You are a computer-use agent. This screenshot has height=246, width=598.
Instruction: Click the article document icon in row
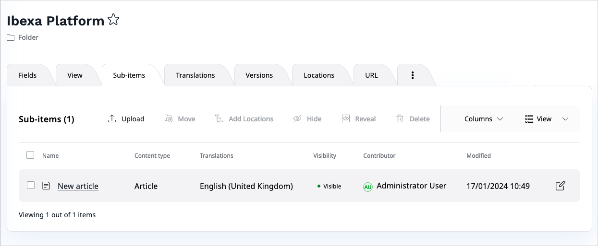click(46, 186)
